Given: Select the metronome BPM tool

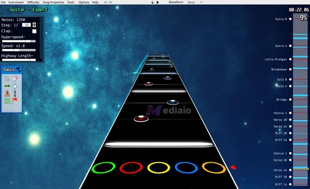Looking at the screenshot, I should tap(7, 93).
